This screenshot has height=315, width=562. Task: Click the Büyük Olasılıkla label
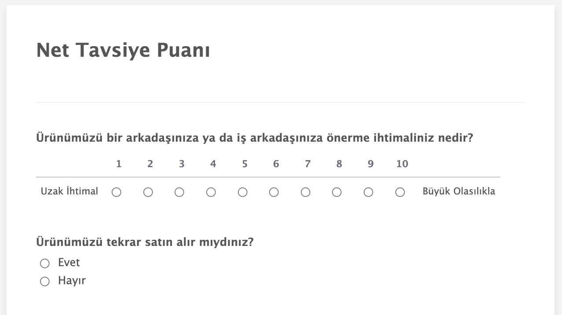coord(459,191)
